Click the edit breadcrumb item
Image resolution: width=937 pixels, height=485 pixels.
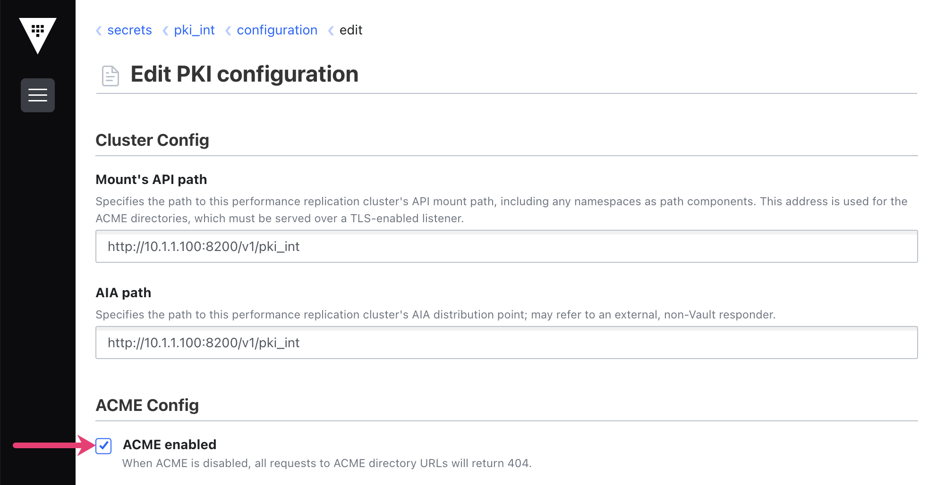pyautogui.click(x=351, y=30)
